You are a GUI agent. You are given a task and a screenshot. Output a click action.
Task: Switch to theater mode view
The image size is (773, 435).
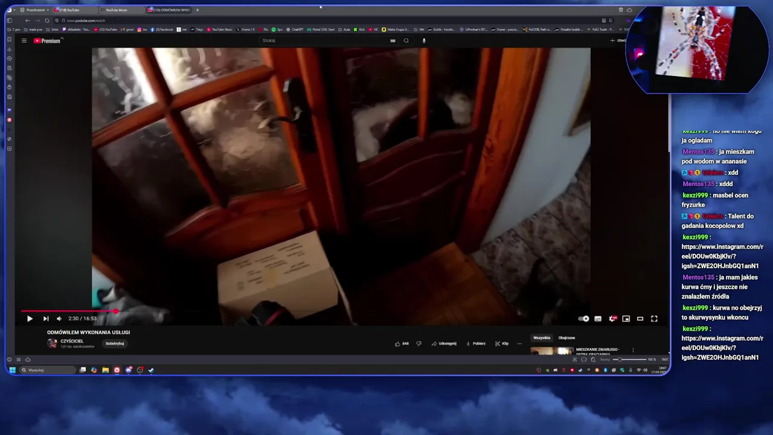coord(640,318)
